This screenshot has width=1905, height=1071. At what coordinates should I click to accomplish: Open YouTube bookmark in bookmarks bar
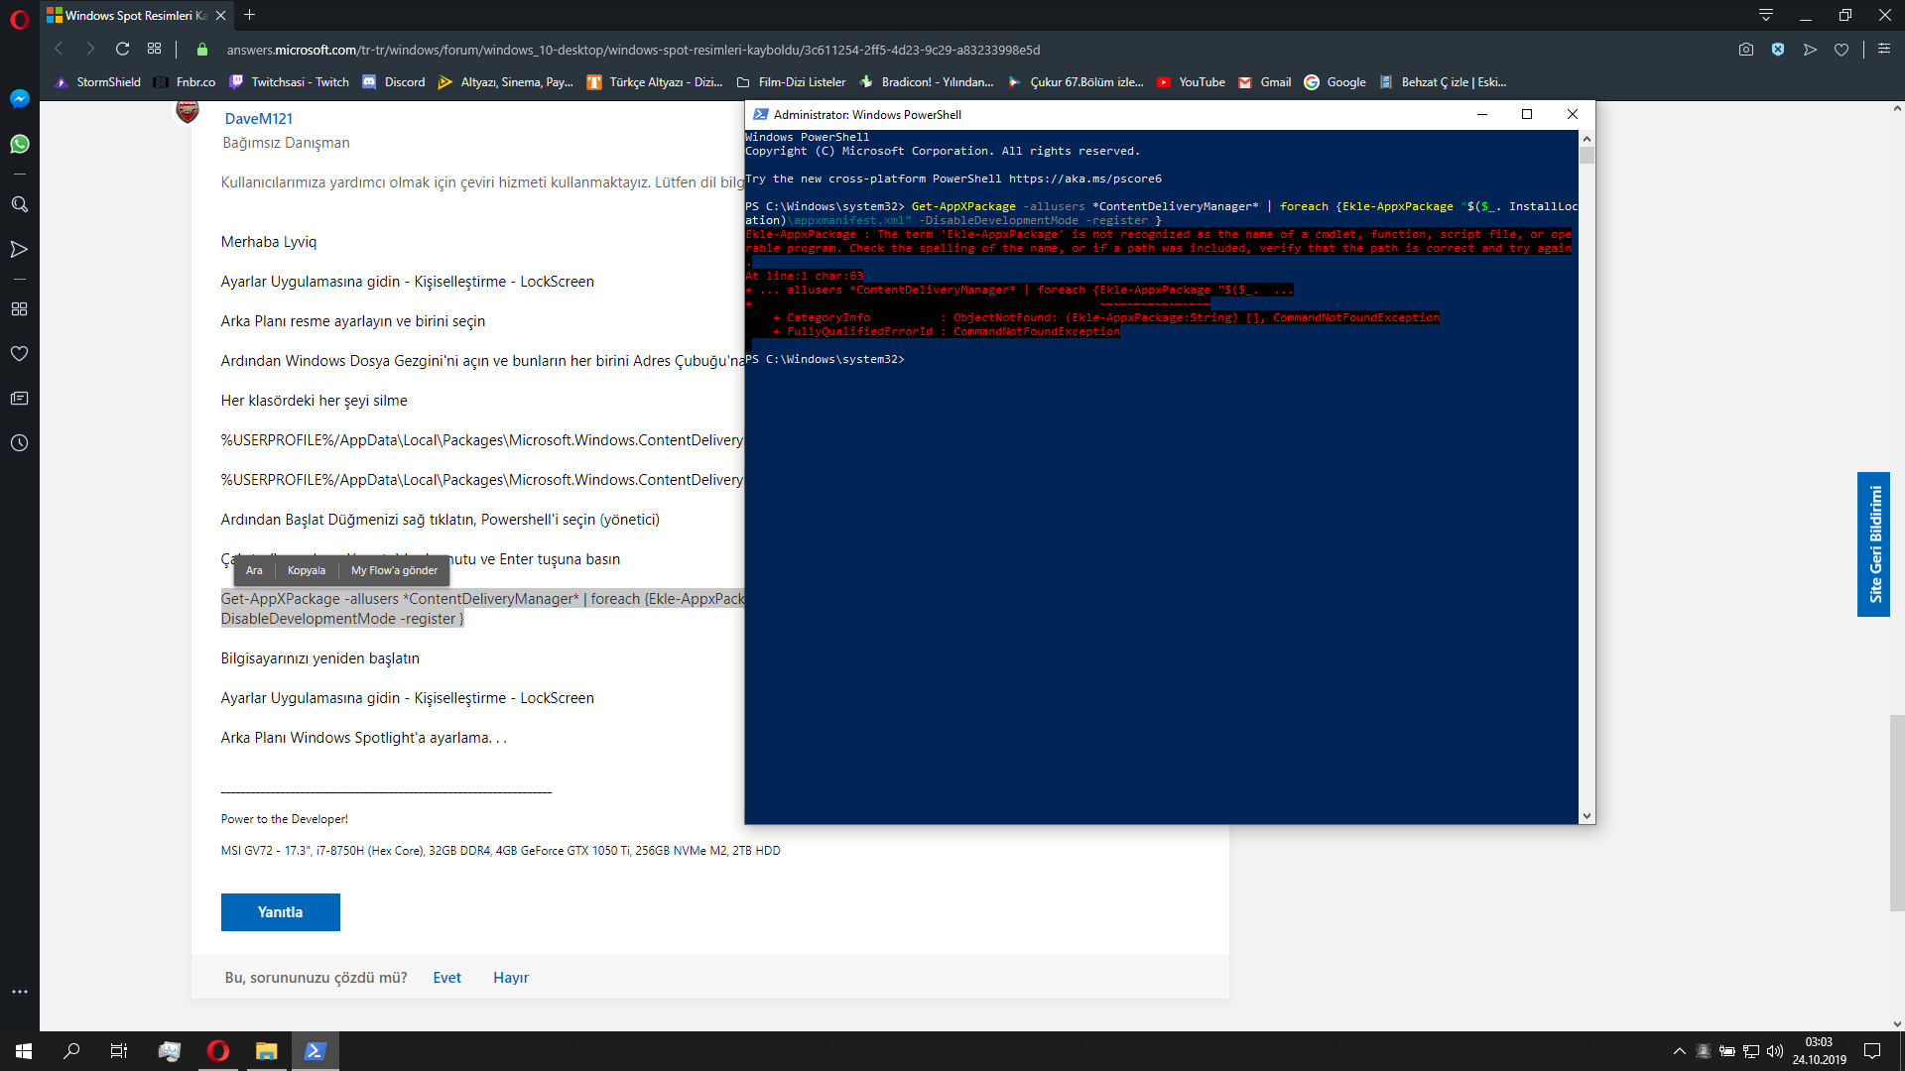tap(1191, 82)
